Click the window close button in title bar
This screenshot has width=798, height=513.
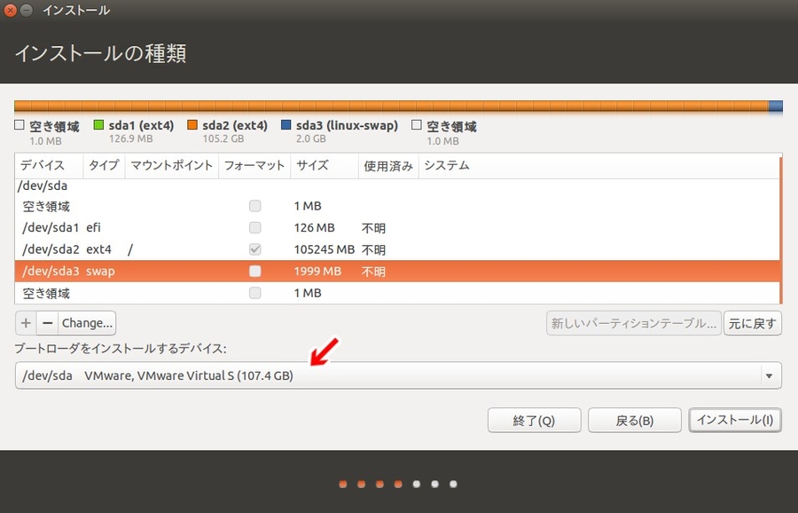click(x=10, y=11)
